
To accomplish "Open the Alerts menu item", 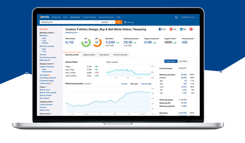I will point(65,17).
